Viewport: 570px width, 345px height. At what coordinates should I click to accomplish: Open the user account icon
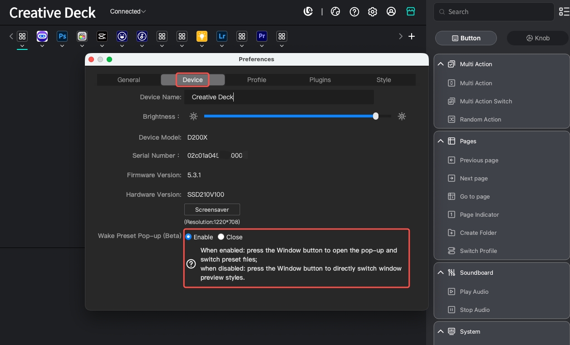pos(391,12)
